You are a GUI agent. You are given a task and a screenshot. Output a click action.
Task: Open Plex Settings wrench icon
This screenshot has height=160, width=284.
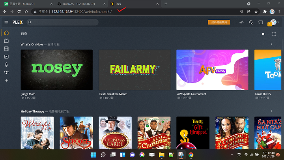click(251, 22)
